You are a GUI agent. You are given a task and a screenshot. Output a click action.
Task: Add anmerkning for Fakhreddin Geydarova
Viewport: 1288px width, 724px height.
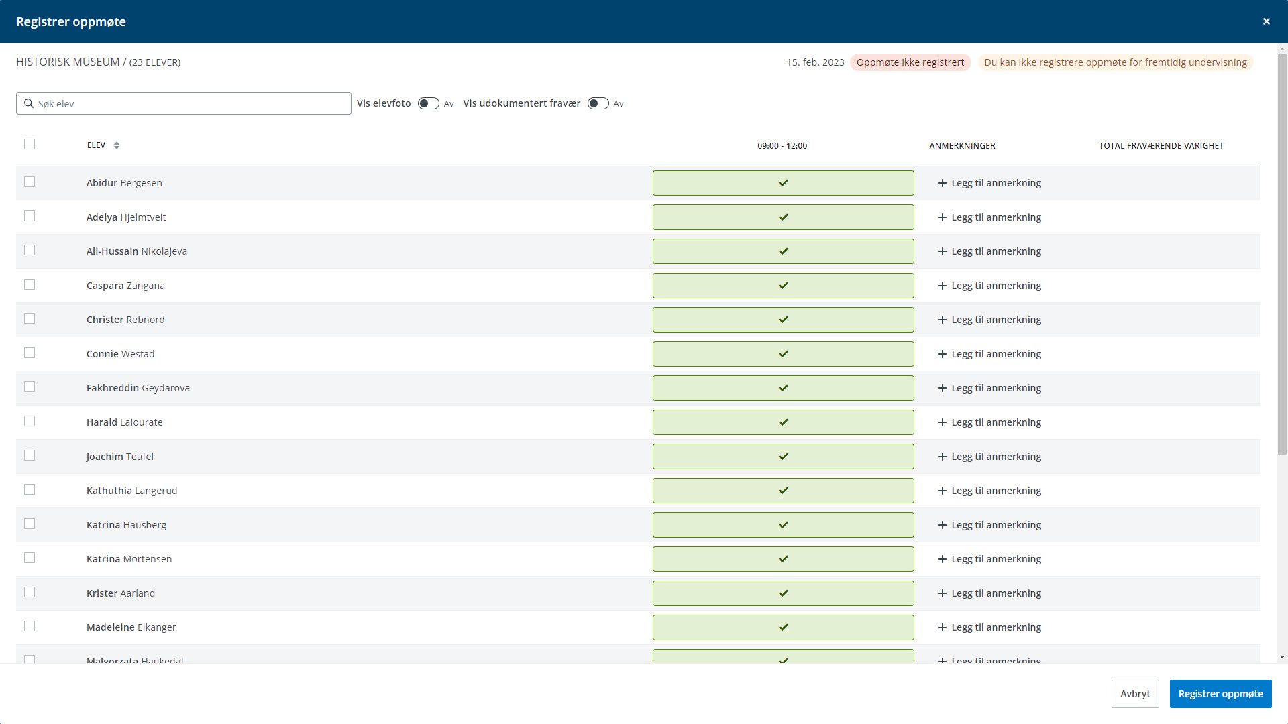coord(989,388)
